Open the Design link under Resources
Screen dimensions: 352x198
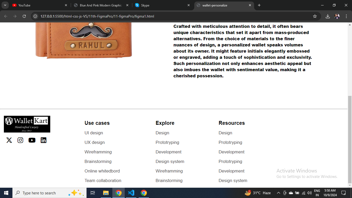click(225, 133)
